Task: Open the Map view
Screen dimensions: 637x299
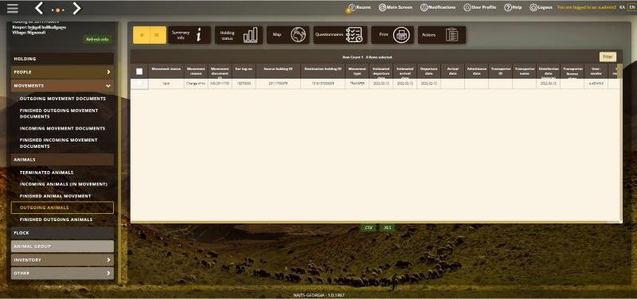Action: coord(288,35)
